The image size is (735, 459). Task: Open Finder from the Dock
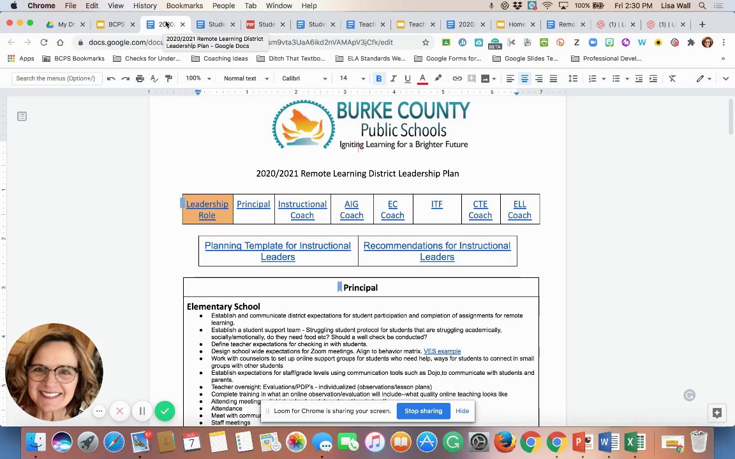click(x=36, y=442)
